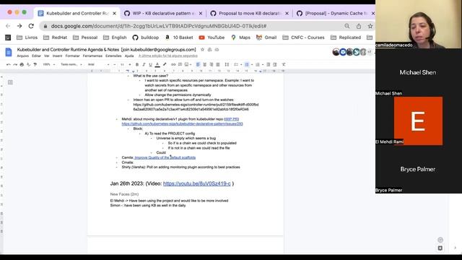Open the Formatar menu
This screenshot has height=260, width=462.
pos(72,56)
